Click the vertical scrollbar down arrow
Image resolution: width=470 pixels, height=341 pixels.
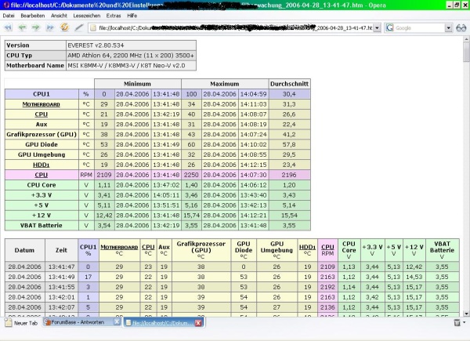coord(466,314)
